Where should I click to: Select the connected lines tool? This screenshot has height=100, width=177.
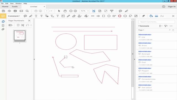[x=131, y=16]
